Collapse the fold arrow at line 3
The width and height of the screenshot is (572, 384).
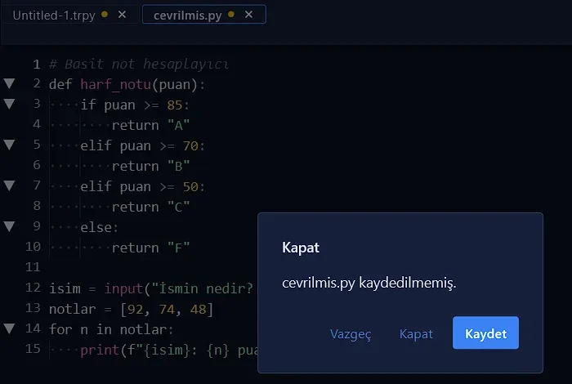pyautogui.click(x=9, y=104)
